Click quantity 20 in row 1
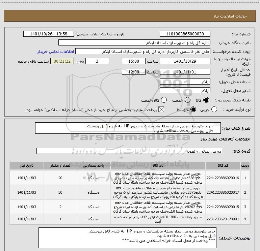This screenshot has height=251, width=260. click(60, 178)
